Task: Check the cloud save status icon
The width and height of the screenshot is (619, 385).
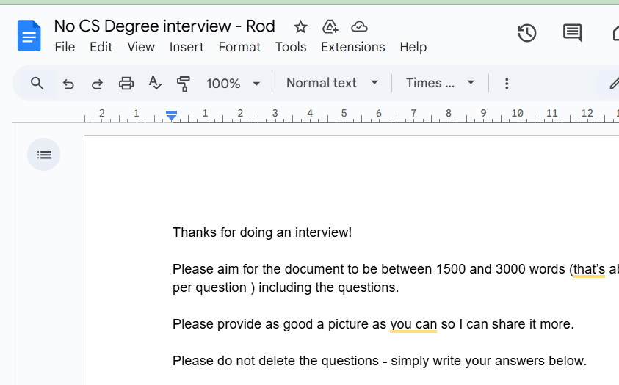Action: click(359, 27)
